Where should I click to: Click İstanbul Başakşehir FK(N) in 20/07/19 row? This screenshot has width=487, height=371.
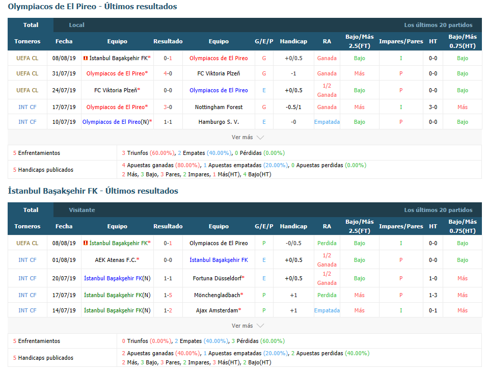117,278
